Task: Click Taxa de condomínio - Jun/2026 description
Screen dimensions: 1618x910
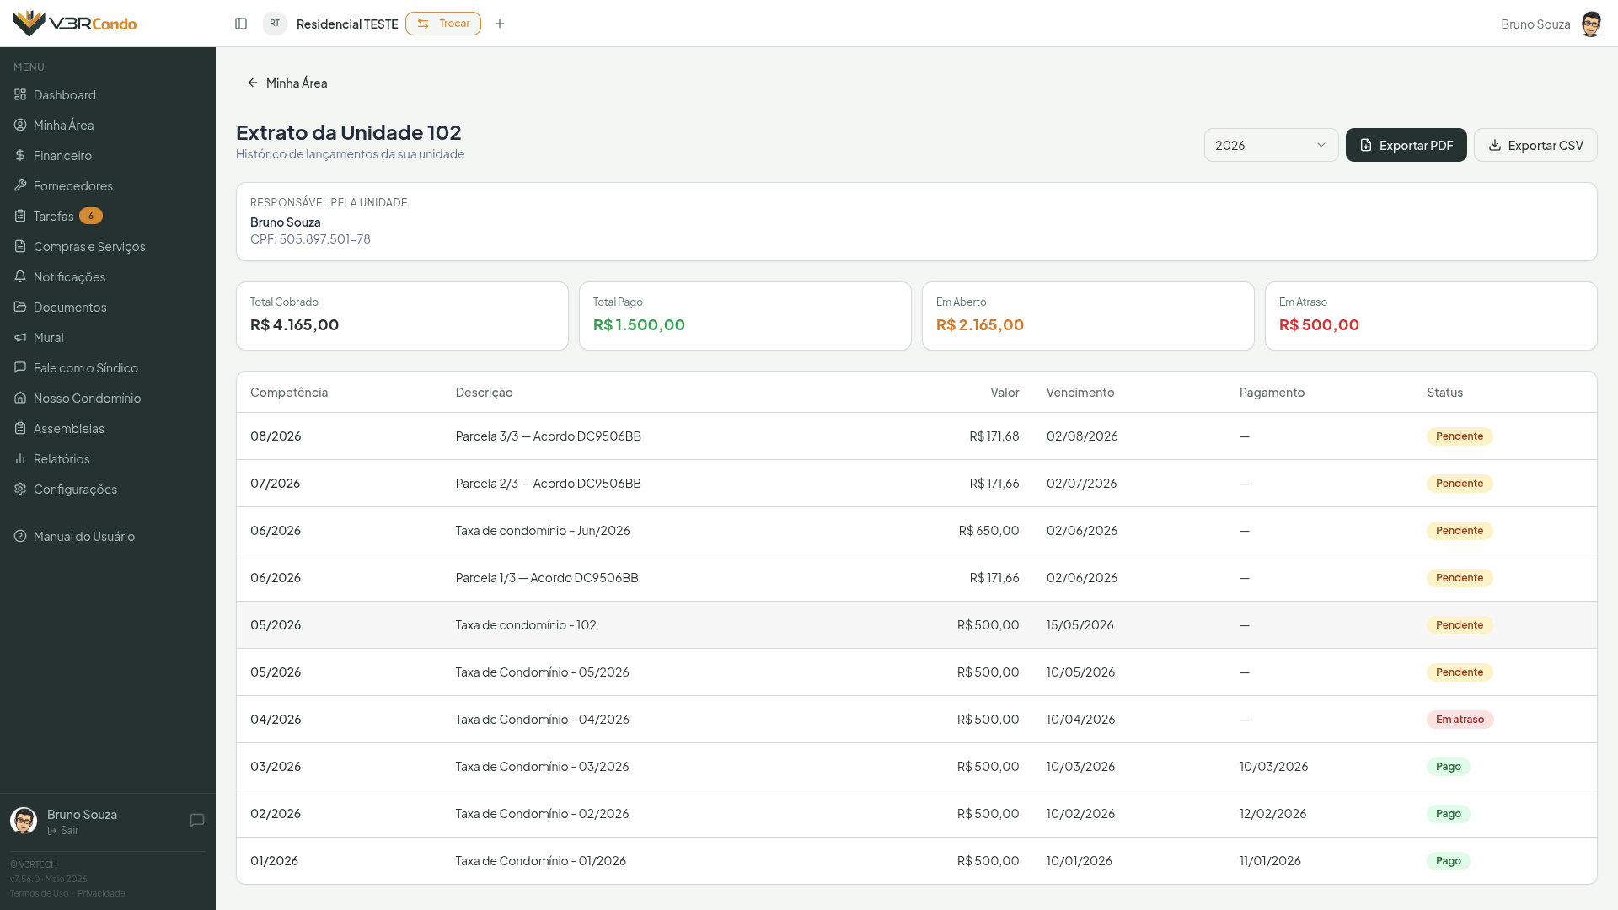Action: point(543,530)
